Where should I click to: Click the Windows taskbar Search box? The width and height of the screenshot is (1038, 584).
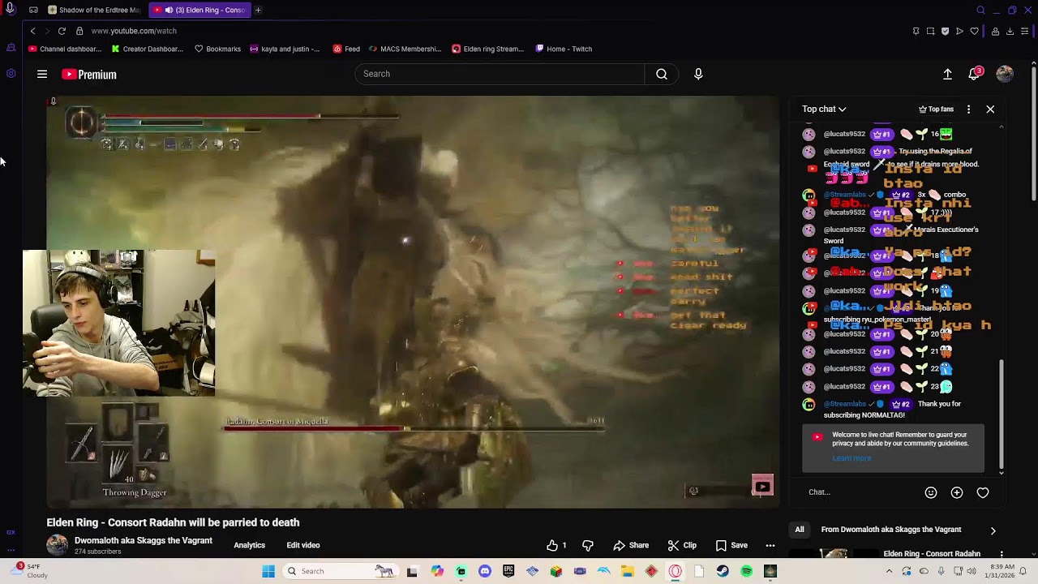point(341,571)
